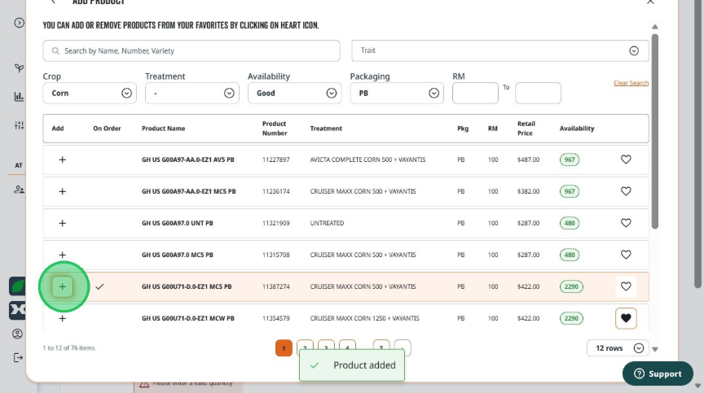Open the plant sprout icon in sidebar

19,68
